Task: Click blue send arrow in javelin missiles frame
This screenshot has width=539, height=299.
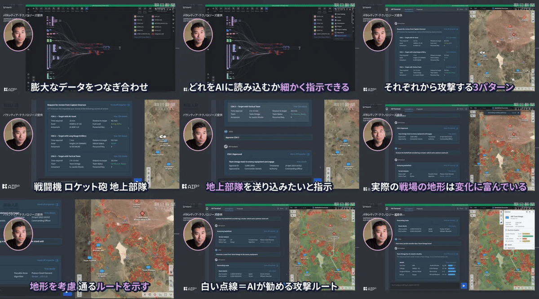Action: pyautogui.click(x=464, y=286)
